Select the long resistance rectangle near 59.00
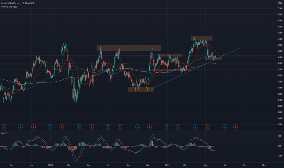Image resolution: width=284 pixels, height=168 pixels. point(129,48)
